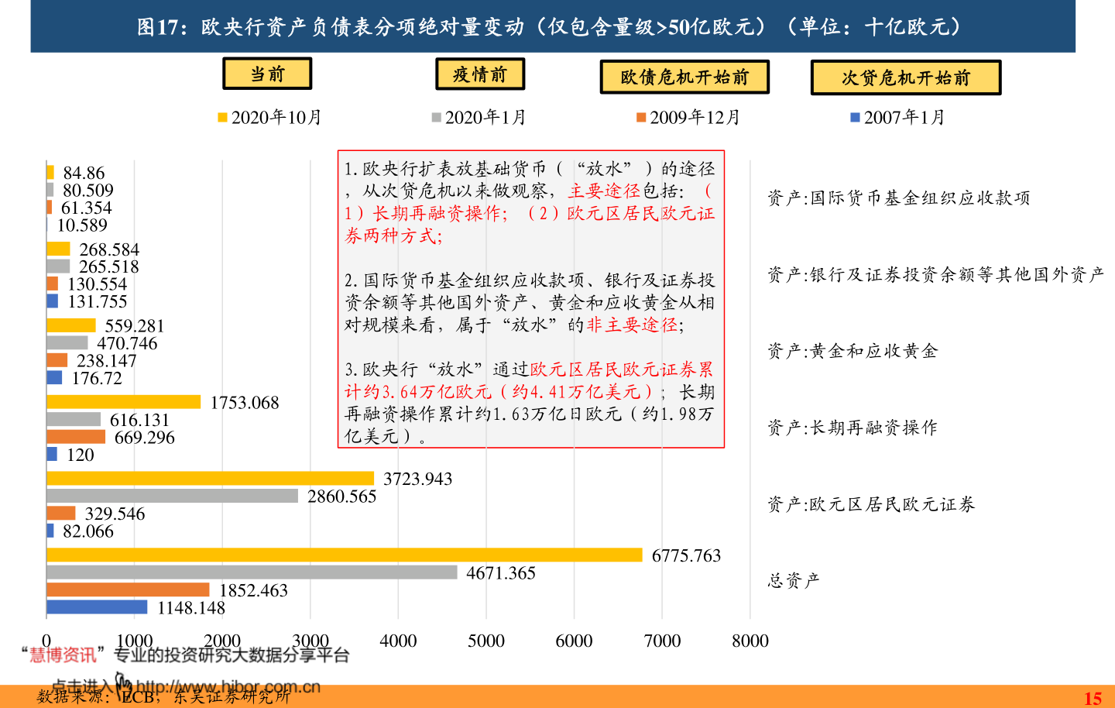Click category label 资产:黄金和应收黄金

[x=853, y=352]
